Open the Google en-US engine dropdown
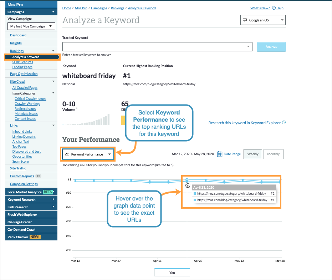This screenshot has height=280, width=332. (x=263, y=20)
